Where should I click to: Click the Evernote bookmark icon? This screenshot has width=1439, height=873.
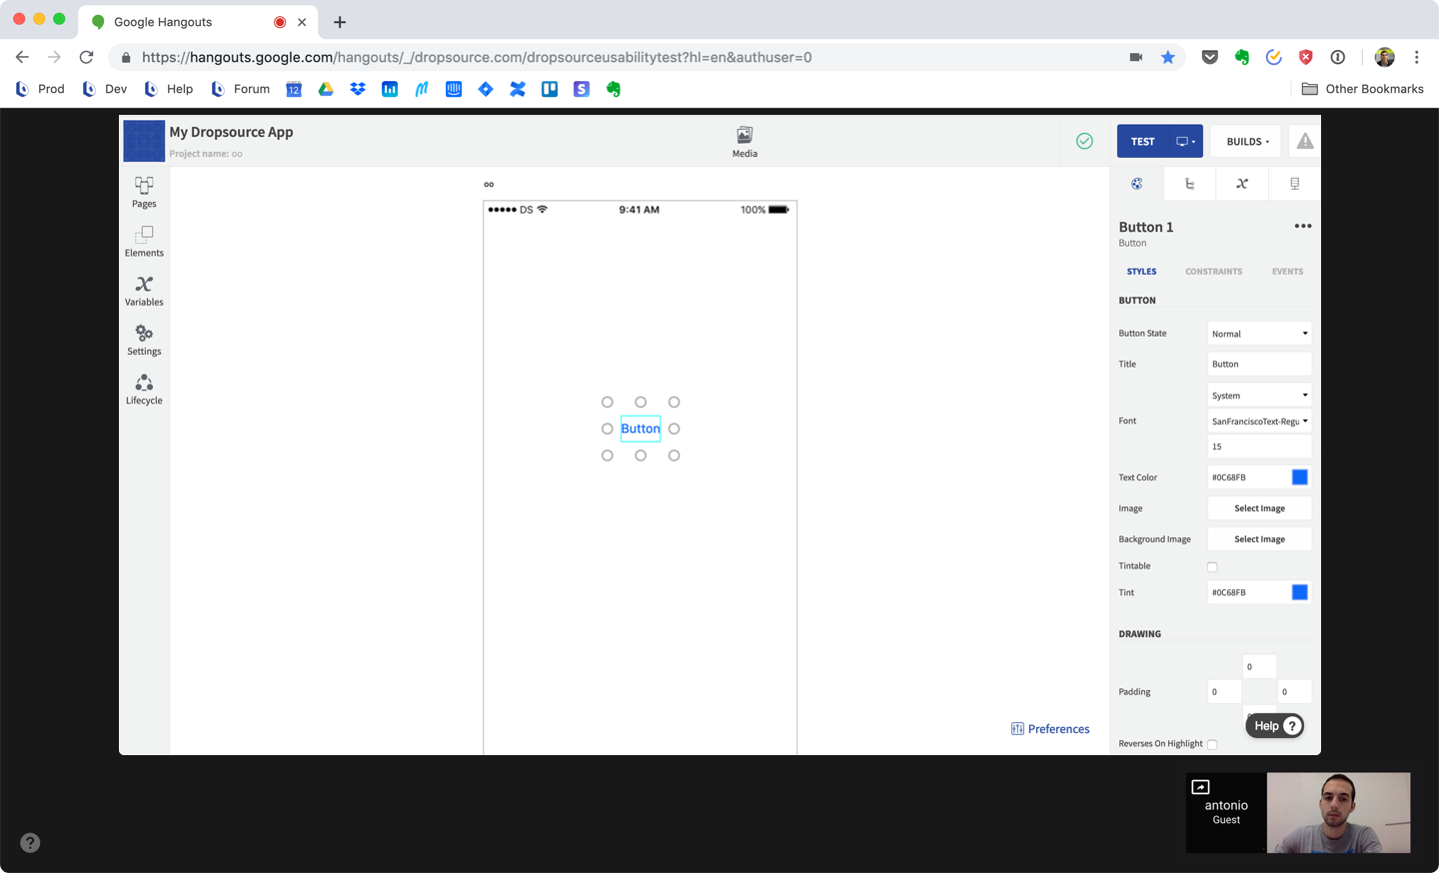(x=614, y=89)
